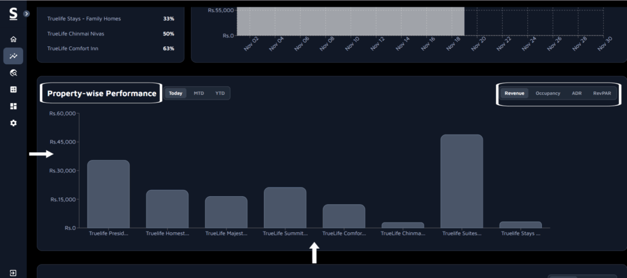Show RevPAR metric in chart

pyautogui.click(x=602, y=93)
